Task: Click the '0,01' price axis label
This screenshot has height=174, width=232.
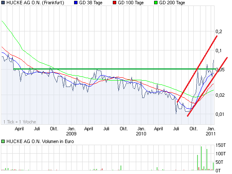Action: coord(220,114)
